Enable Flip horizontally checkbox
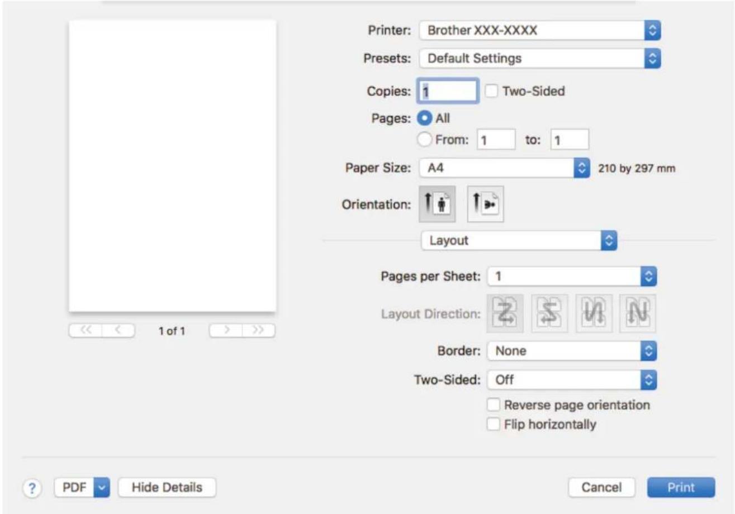This screenshot has height=514, width=735. tap(493, 424)
